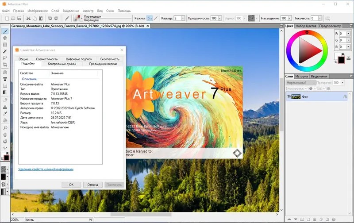This screenshot has height=223, width=354.
Task: Open the Безопасность tab in properties dialog
Action: coord(110,59)
